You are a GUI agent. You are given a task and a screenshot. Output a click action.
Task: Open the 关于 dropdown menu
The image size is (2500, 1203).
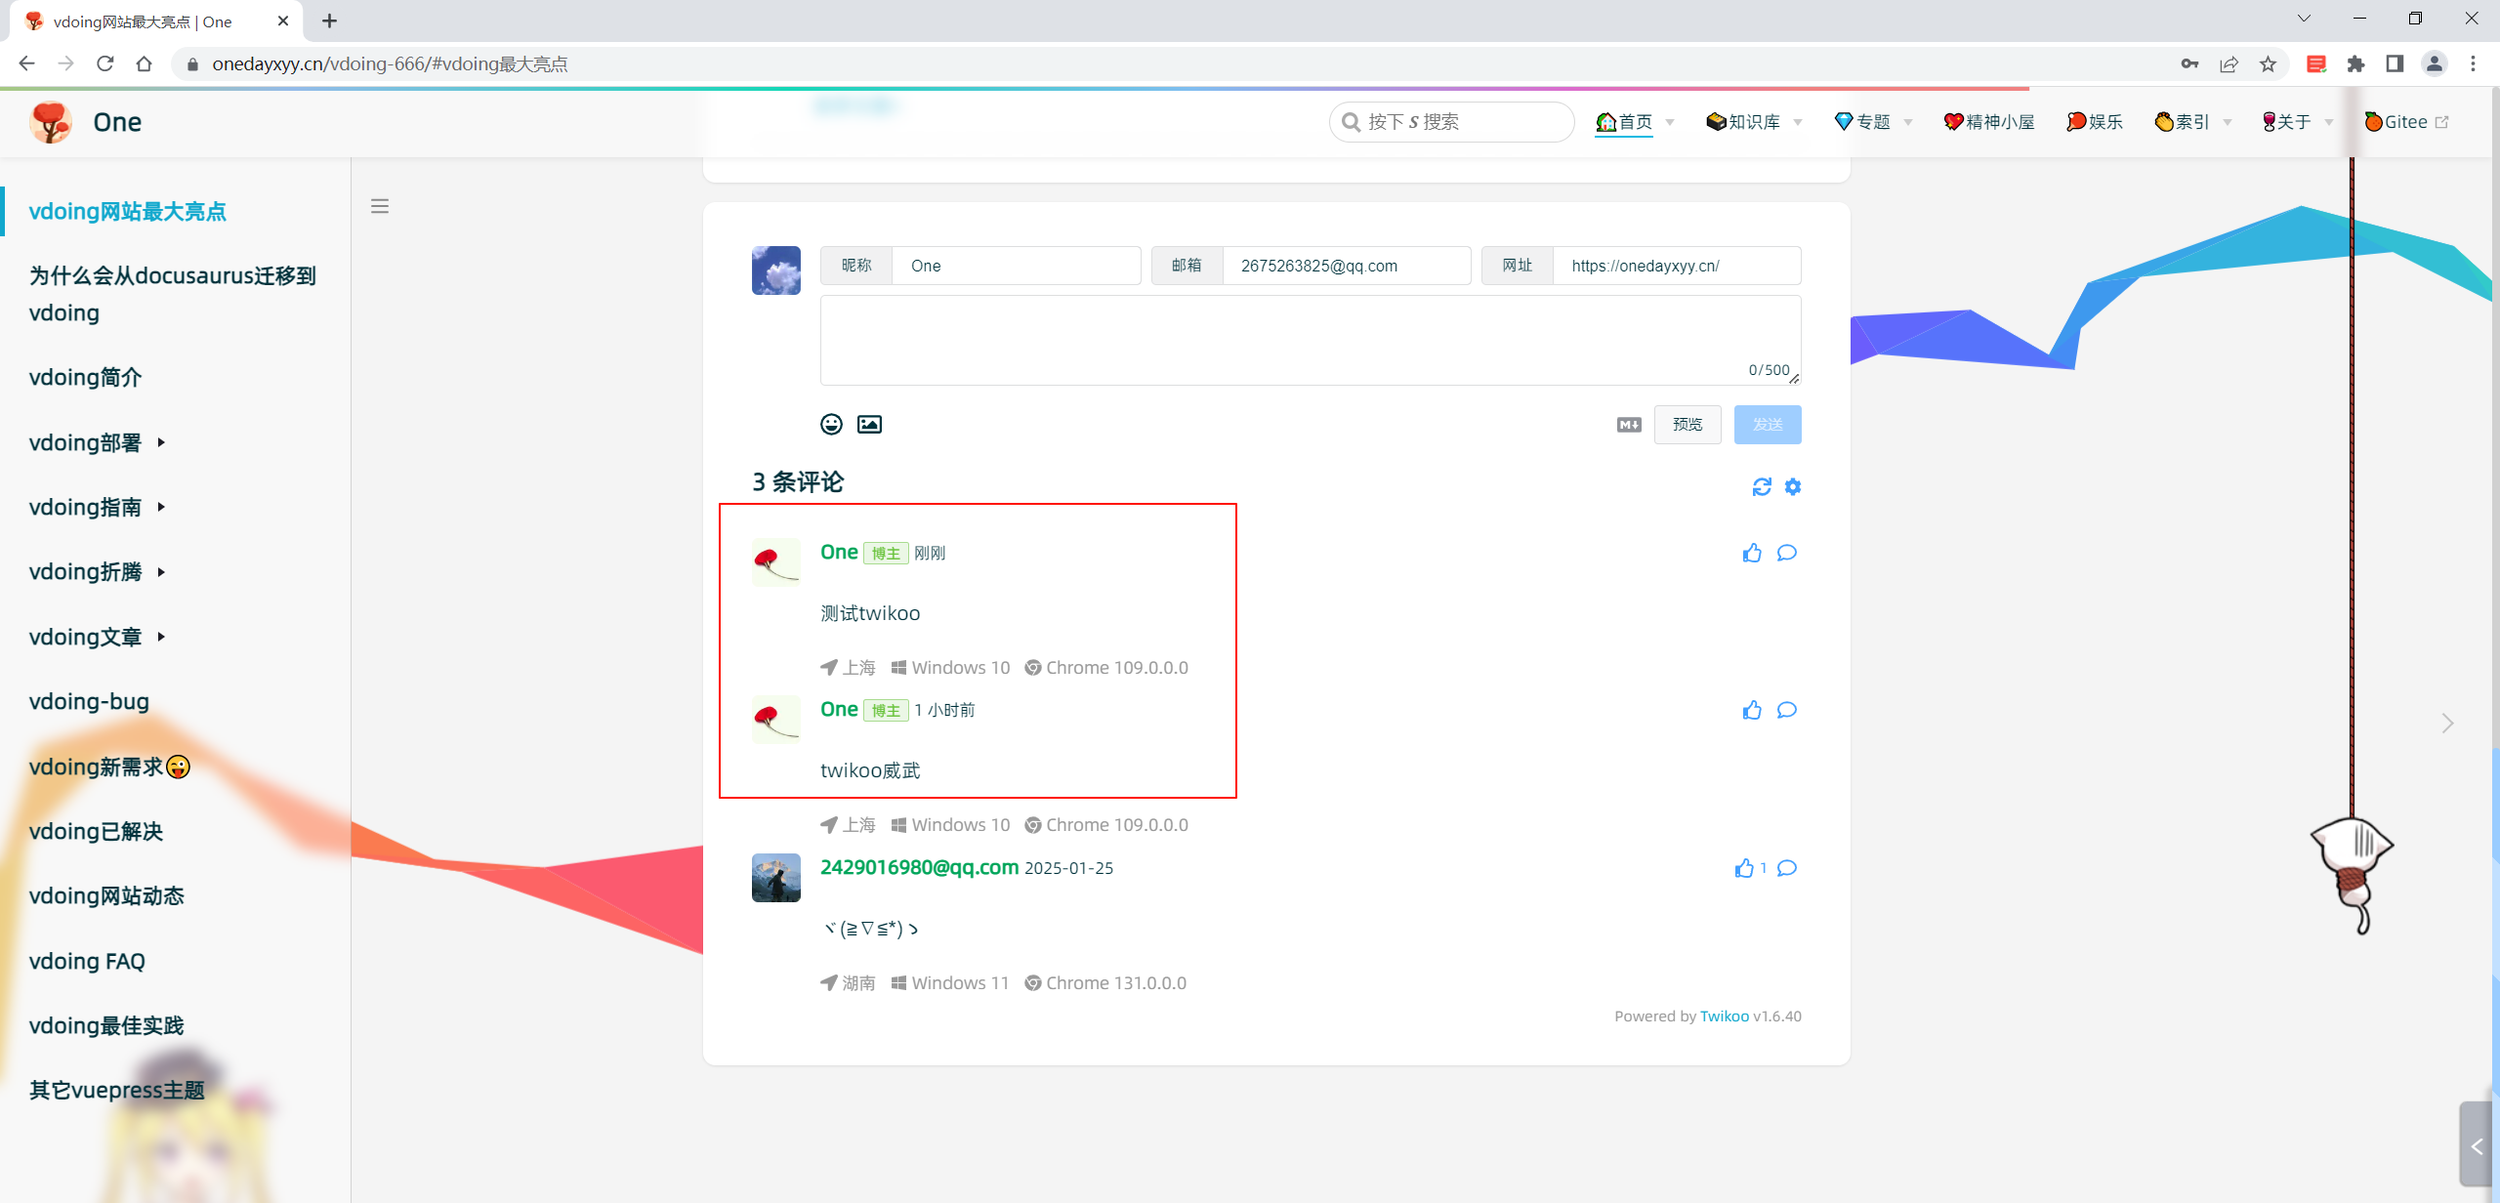(2297, 122)
